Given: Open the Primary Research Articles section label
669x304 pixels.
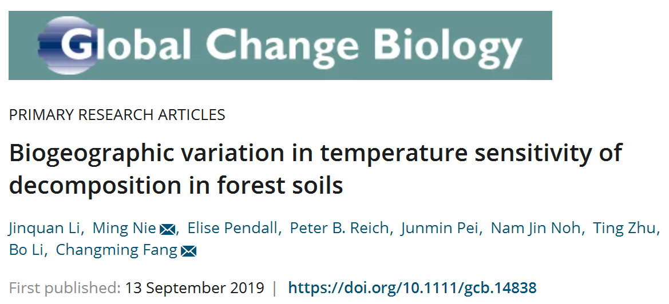Looking at the screenshot, I should pyautogui.click(x=117, y=115).
